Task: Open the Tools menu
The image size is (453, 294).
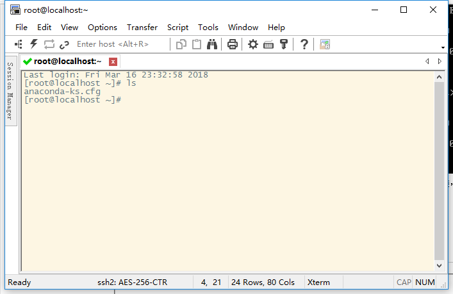Action: click(x=208, y=27)
